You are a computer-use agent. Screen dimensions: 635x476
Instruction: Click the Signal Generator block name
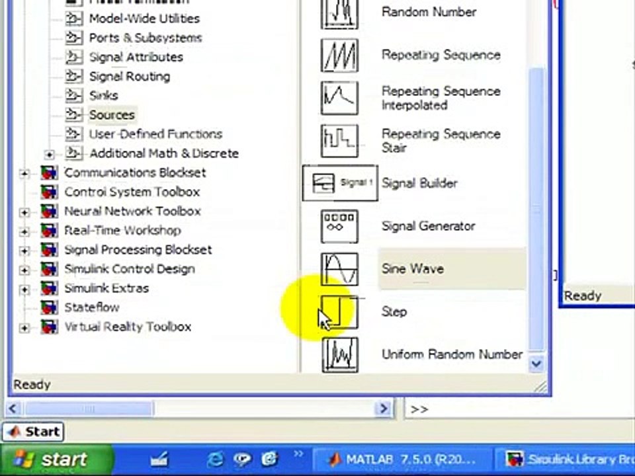(x=429, y=226)
